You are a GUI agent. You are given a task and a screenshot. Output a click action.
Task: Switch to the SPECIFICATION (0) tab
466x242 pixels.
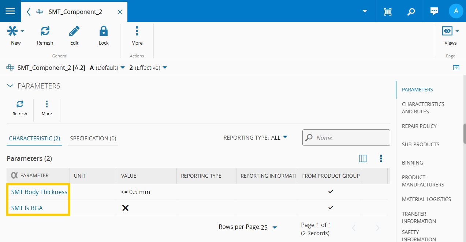[93, 139]
